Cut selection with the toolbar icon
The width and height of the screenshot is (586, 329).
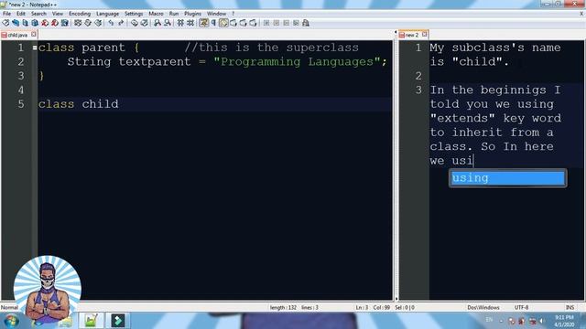[x=78, y=23]
